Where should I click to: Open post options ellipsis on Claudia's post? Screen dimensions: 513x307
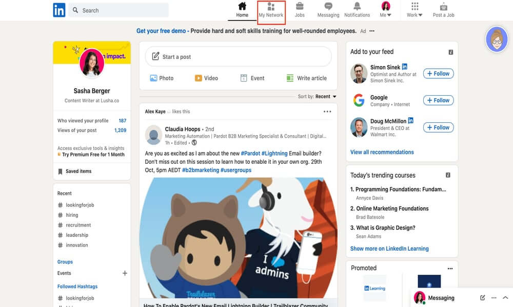(x=327, y=112)
